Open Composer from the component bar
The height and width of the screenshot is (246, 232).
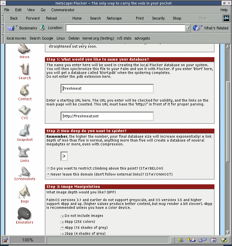pyautogui.click(x=224, y=240)
